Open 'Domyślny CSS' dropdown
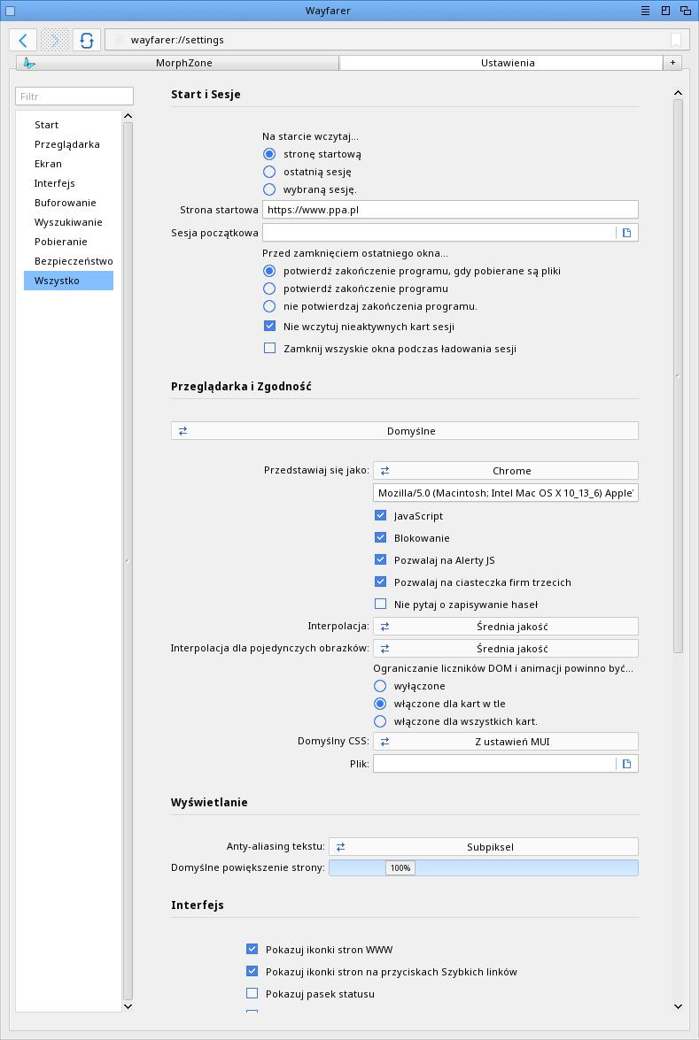Screen dimensions: 699x1040 (506, 742)
